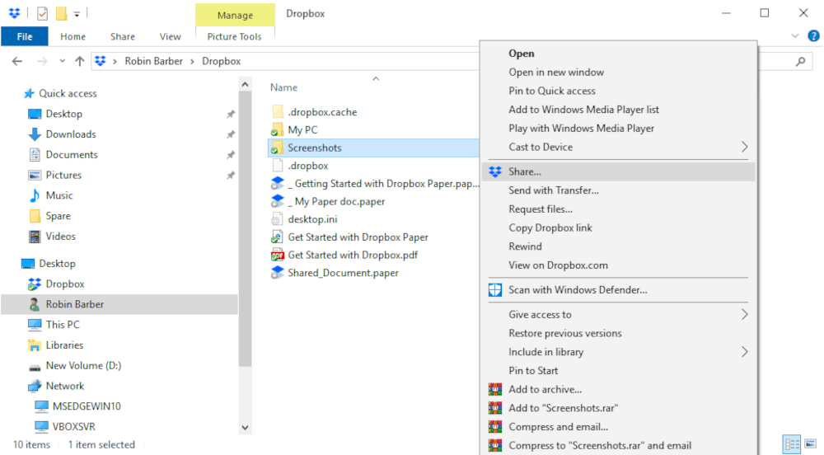Image resolution: width=824 pixels, height=455 pixels.
Task: Click the New folder icon in quick access toolbar
Action: [62, 13]
